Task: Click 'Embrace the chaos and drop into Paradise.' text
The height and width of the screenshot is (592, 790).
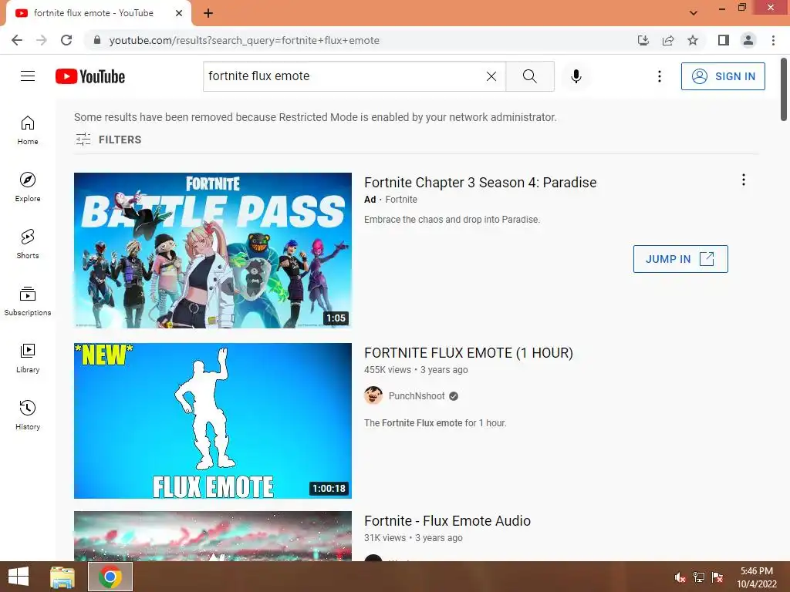Action: tap(452, 220)
